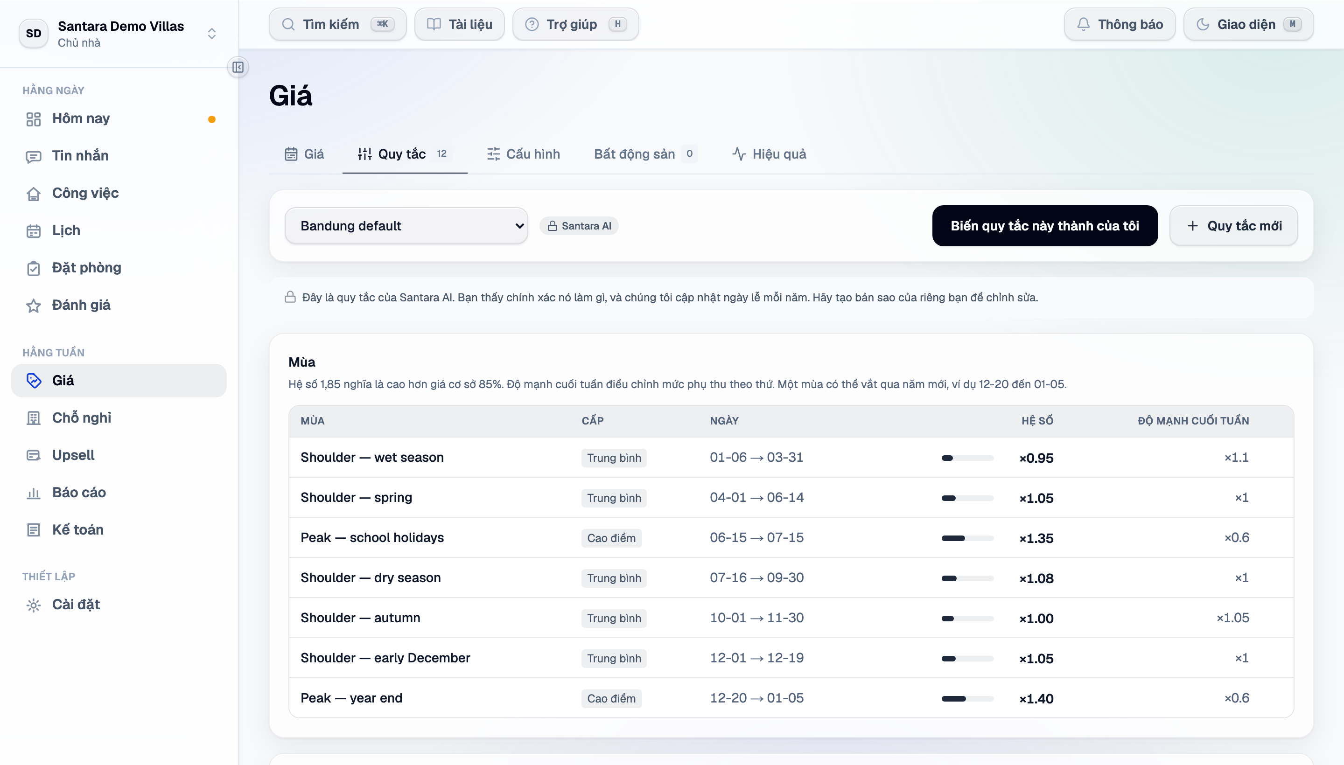Image resolution: width=1344 pixels, height=765 pixels.
Task: Click the Trợ giúp help button
Action: tap(575, 24)
